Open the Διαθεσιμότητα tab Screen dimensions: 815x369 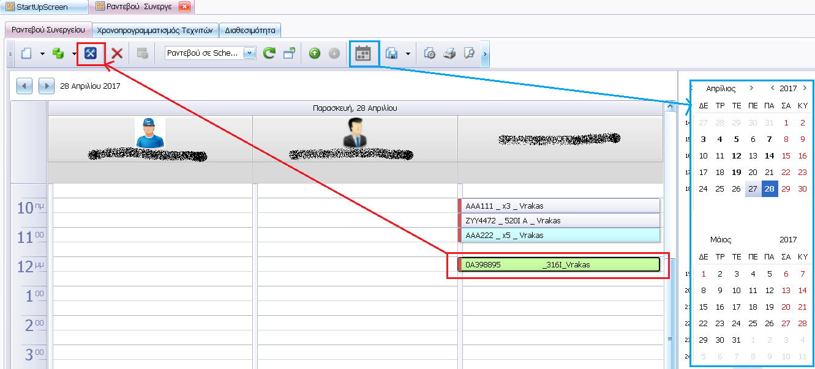pos(250,29)
